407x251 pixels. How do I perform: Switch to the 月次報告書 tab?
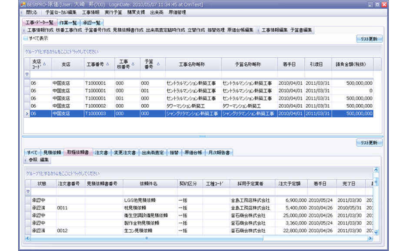click(x=220, y=152)
